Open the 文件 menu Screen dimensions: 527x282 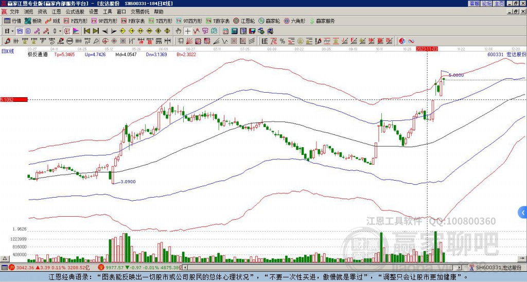click(x=14, y=12)
